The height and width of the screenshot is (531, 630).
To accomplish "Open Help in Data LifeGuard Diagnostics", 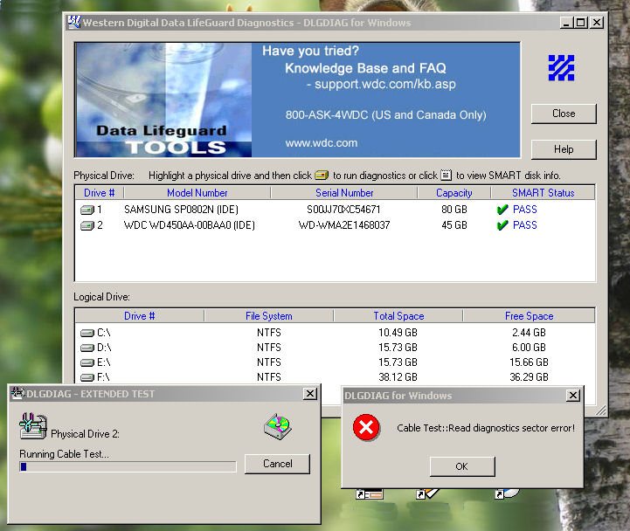I will click(x=564, y=149).
